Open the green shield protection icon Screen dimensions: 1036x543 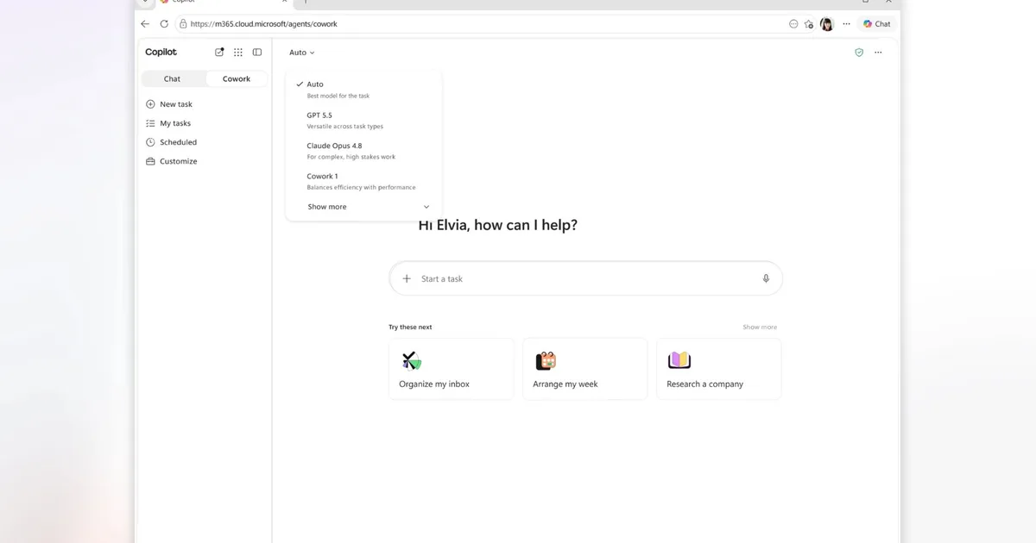(859, 53)
